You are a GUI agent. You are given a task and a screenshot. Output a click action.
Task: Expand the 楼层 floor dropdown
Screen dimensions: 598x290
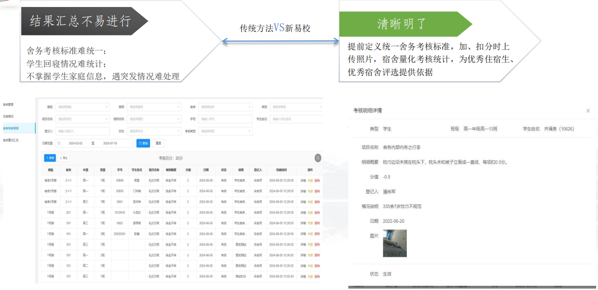pos(154,107)
